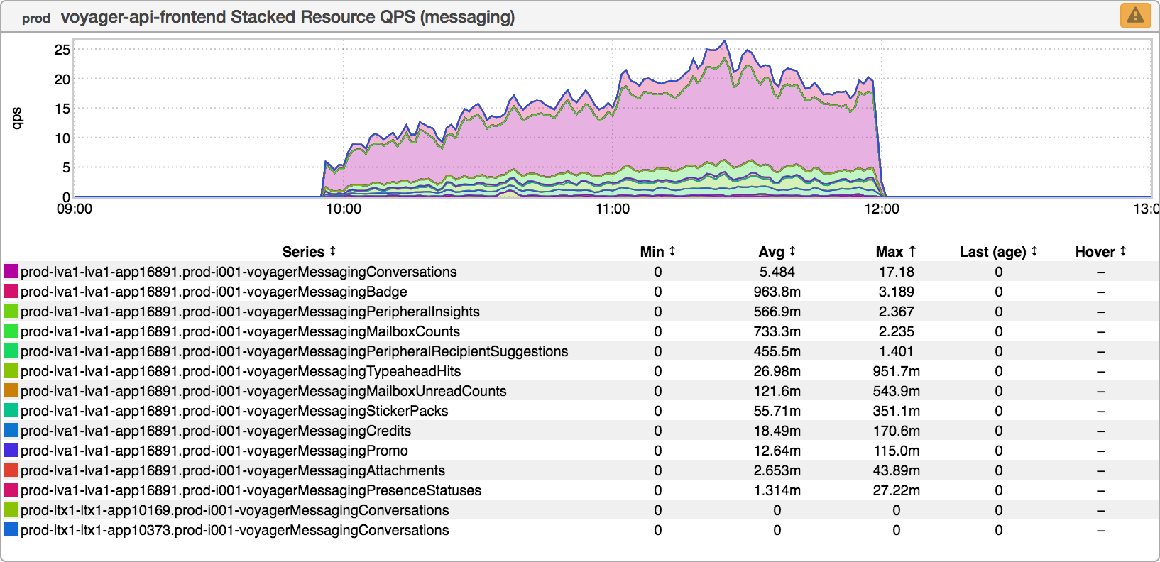Click purple swatch for app16891 voyagerMessagingConversations
The height and width of the screenshot is (562, 1160).
pos(11,272)
